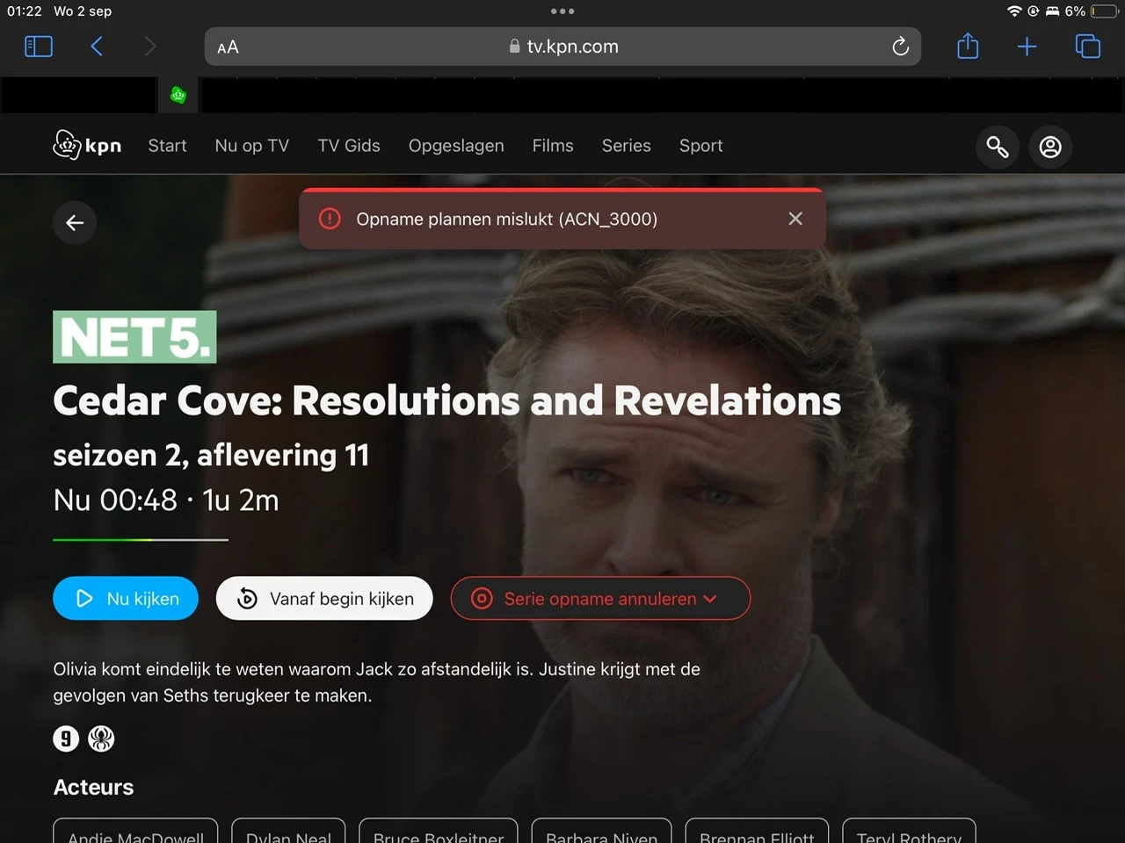The image size is (1125, 843).
Task: Open the user profile icon
Action: coord(1050,147)
